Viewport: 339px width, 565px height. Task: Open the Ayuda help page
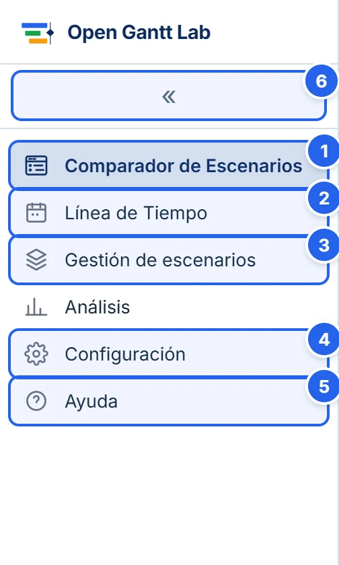pos(169,401)
